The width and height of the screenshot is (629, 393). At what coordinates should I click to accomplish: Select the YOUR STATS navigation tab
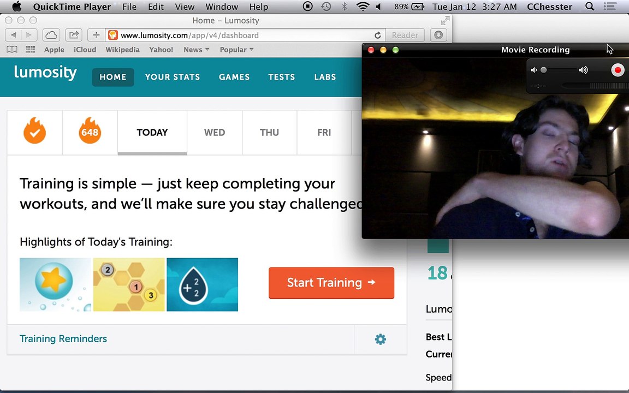click(x=173, y=77)
